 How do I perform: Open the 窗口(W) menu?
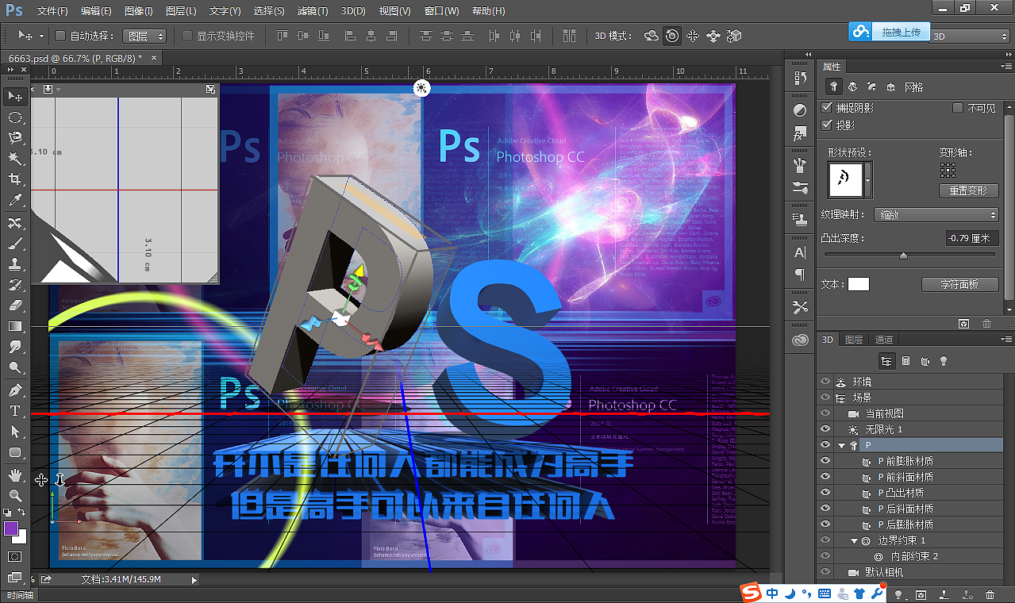[x=441, y=11]
